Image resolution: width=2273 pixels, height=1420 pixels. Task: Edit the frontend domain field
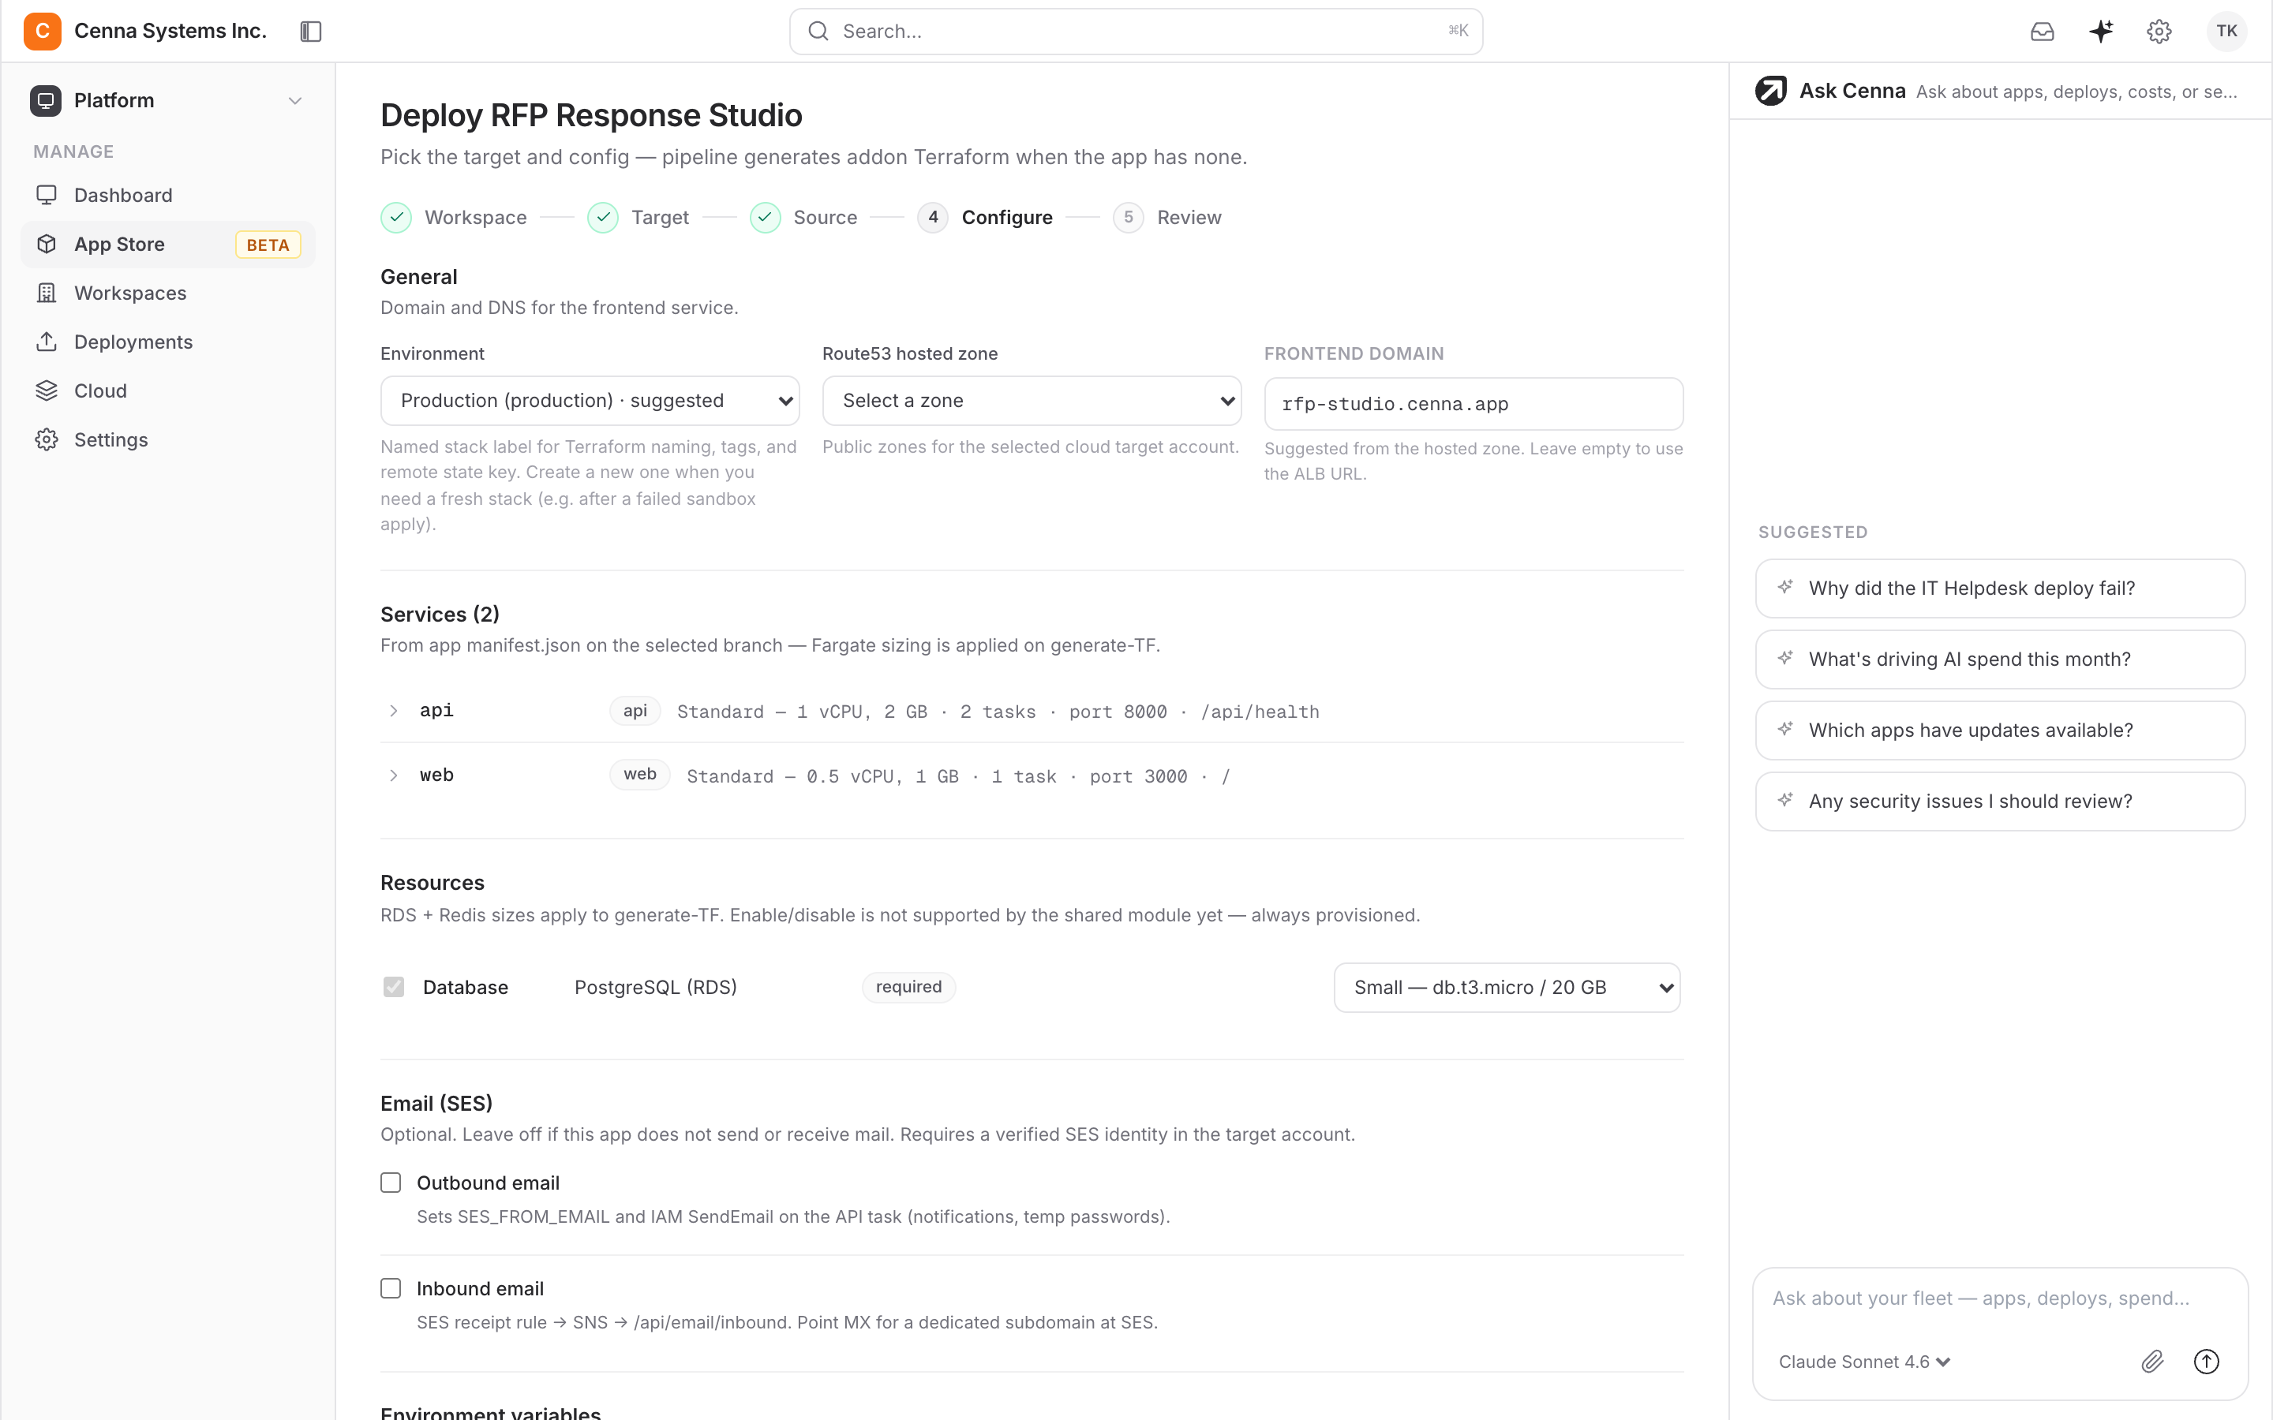(1473, 404)
